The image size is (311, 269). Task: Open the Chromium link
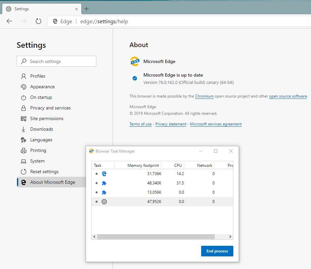tap(204, 96)
